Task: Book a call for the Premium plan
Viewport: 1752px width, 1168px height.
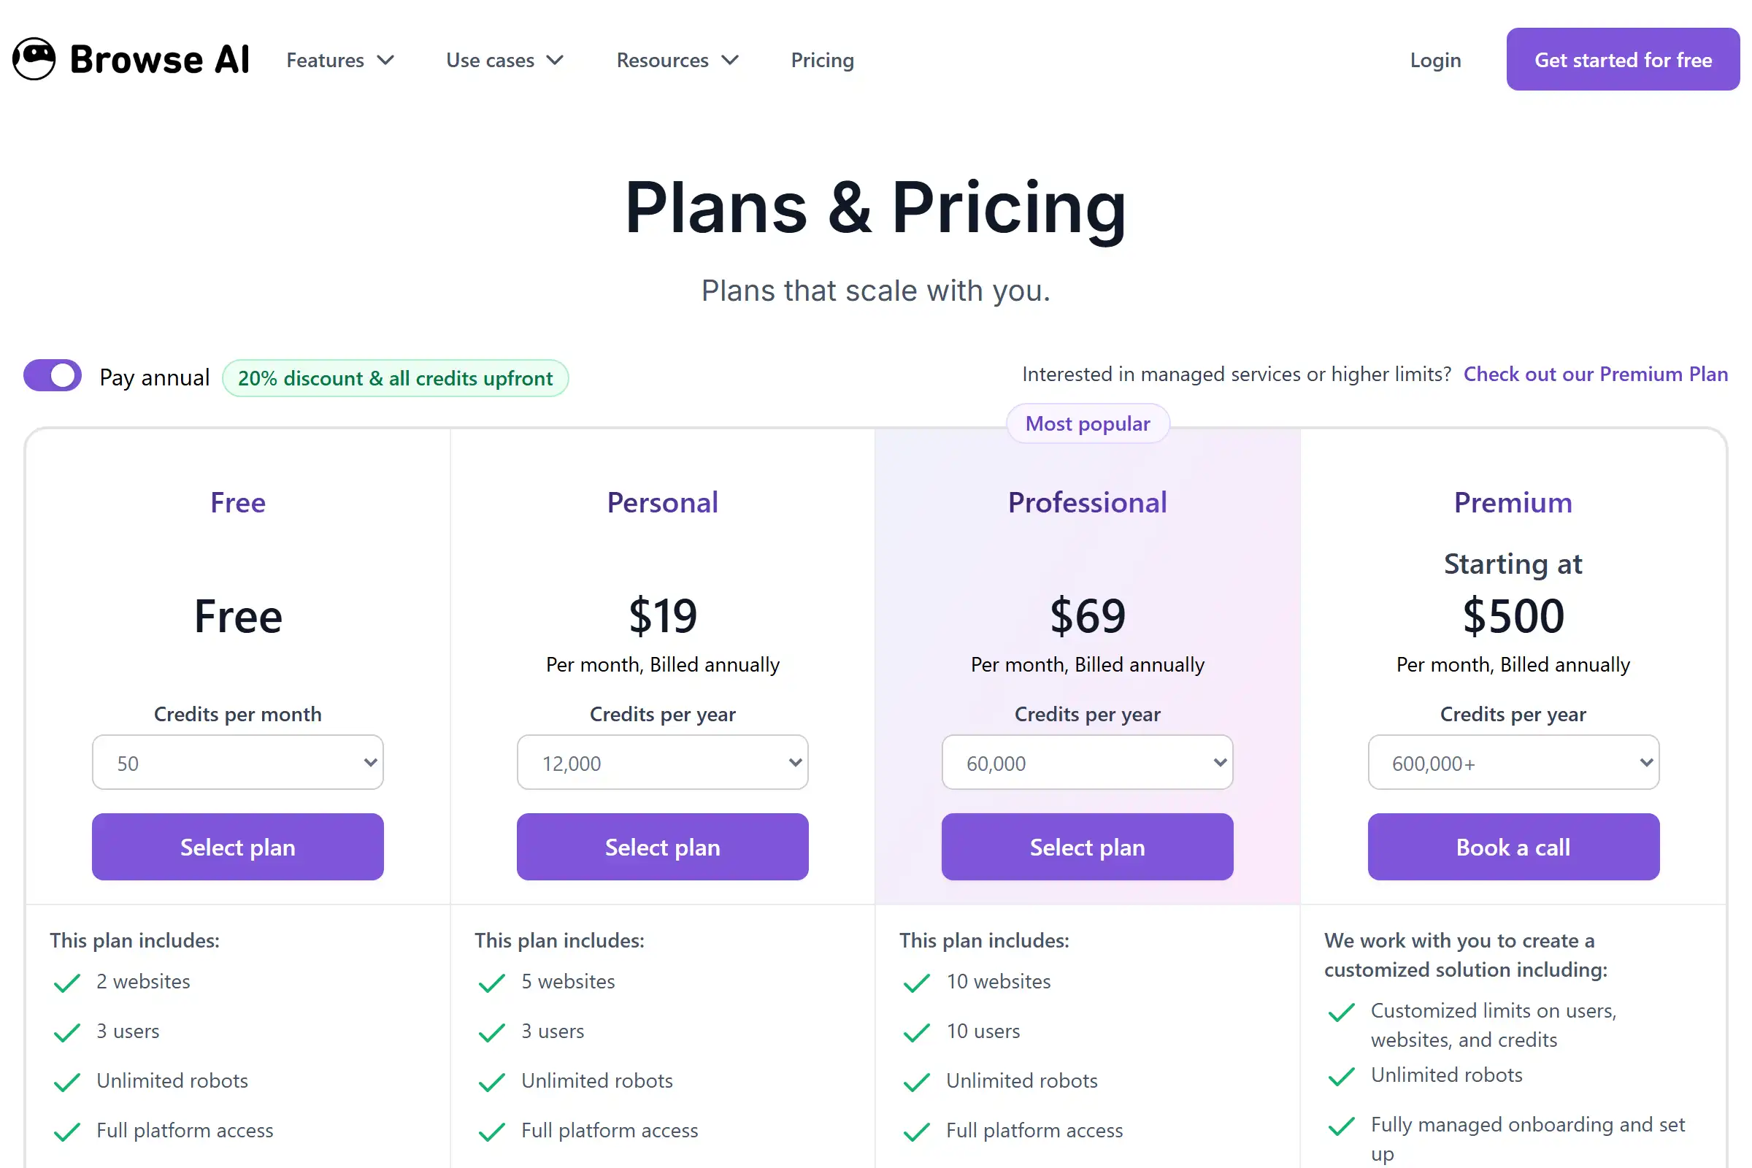Action: pos(1513,846)
